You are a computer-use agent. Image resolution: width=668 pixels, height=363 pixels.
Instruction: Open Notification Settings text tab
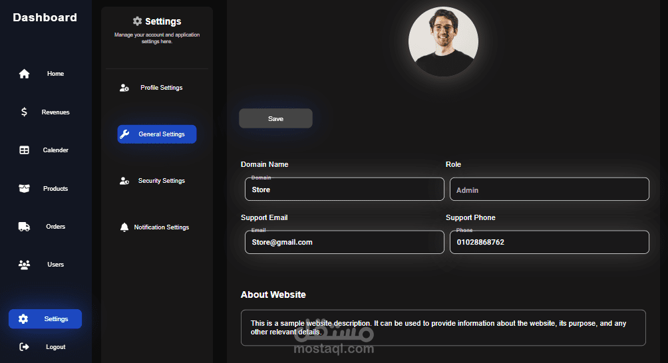point(162,227)
